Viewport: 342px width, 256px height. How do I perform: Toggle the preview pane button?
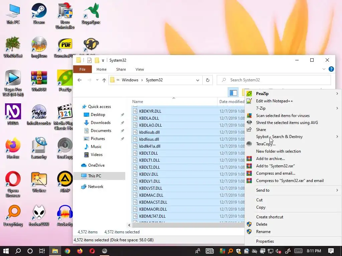tap(233, 93)
